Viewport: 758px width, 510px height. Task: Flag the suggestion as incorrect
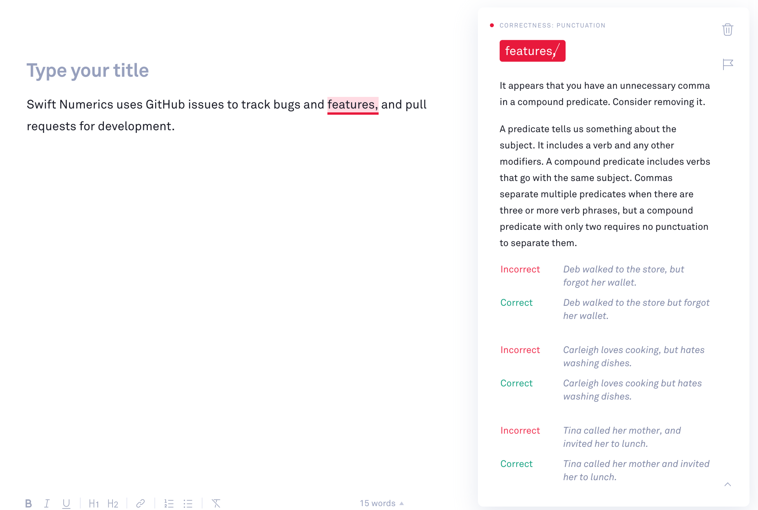coord(728,64)
